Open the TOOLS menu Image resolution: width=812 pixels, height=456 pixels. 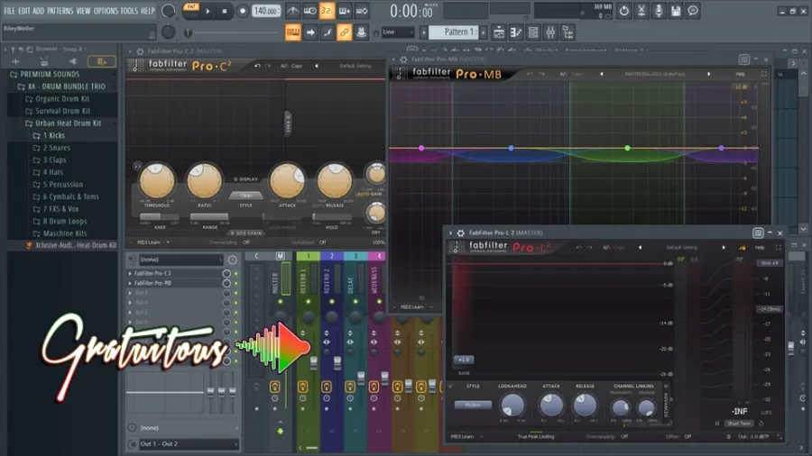pyautogui.click(x=129, y=10)
